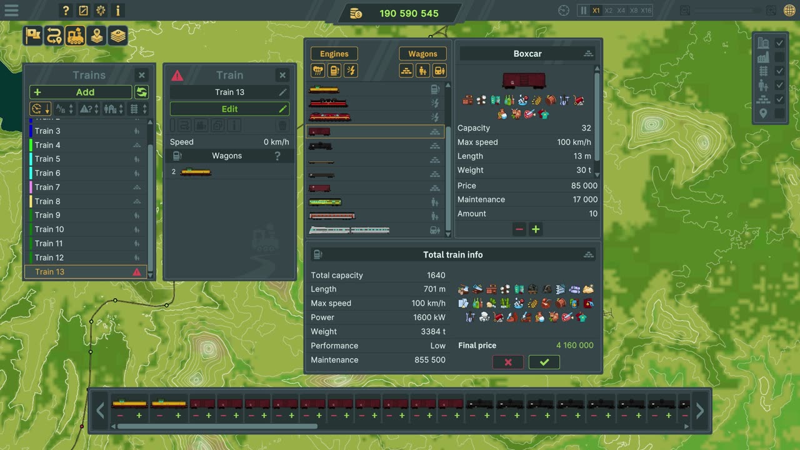Viewport: 800px width, 450px height.
Task: Switch to Engines tab
Action: click(334, 54)
